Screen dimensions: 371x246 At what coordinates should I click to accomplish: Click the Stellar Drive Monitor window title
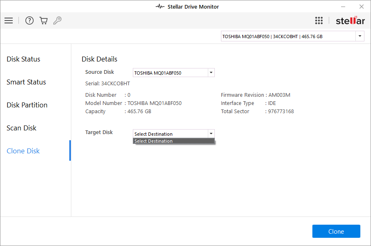[193, 7]
